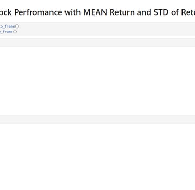
Task: Click the word "and" in the heading
Action: (144, 12)
